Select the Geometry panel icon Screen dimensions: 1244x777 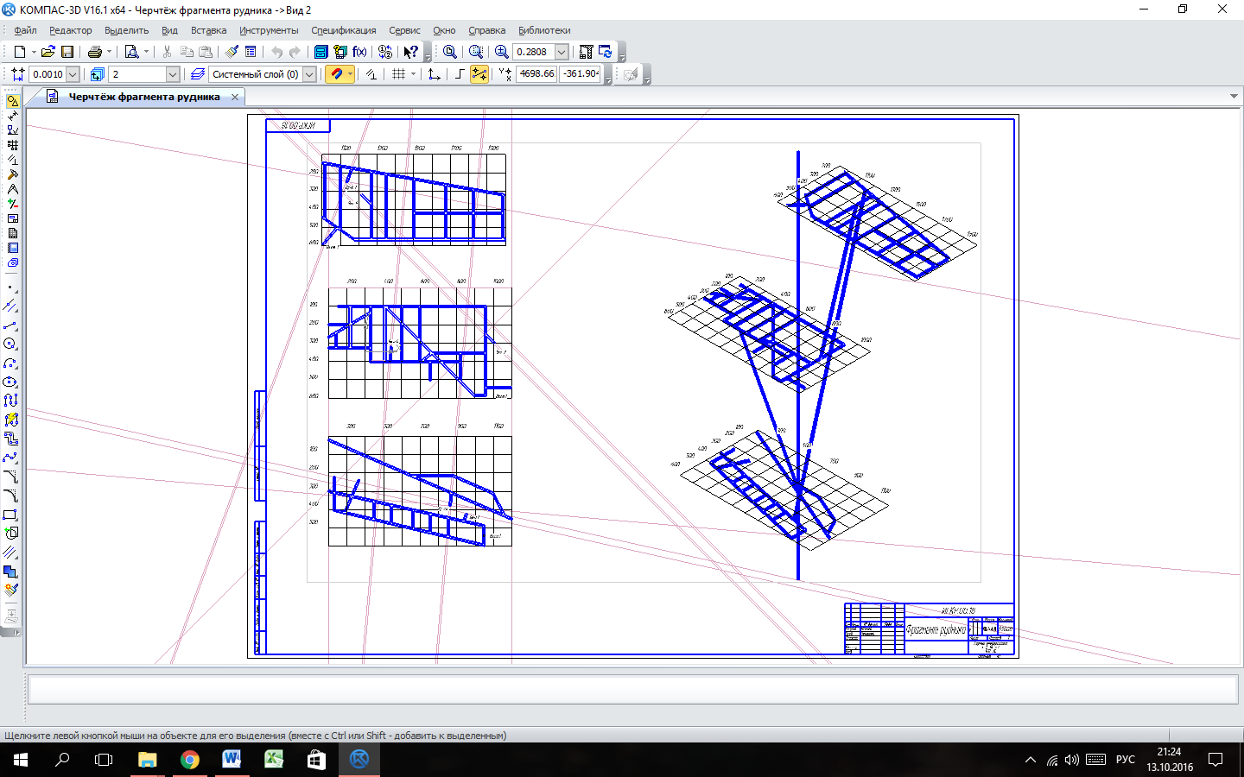[12, 101]
